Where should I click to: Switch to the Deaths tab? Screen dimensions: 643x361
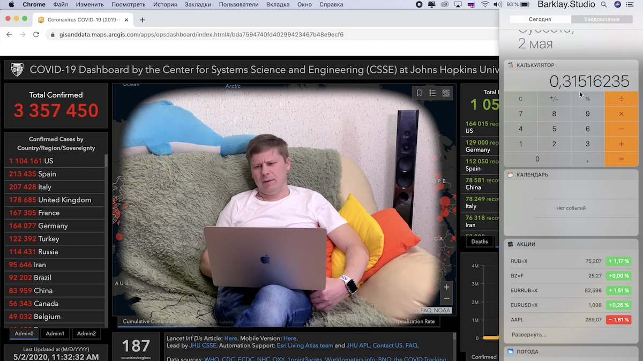pyautogui.click(x=480, y=242)
